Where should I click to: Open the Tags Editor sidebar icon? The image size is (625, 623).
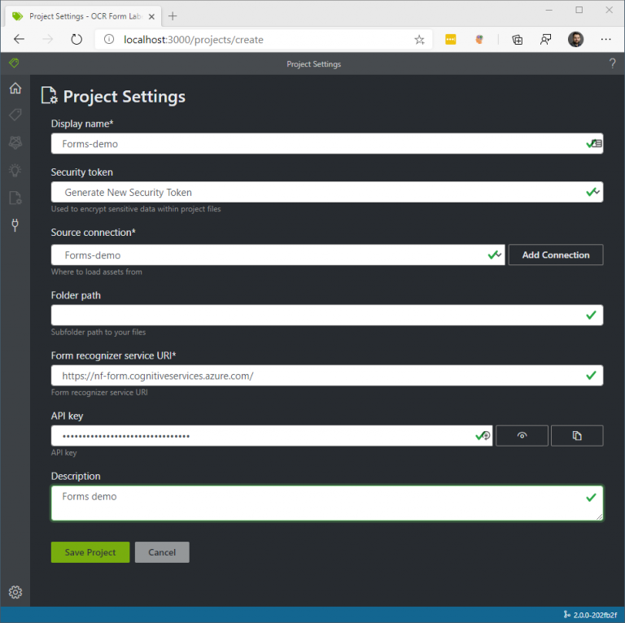[15, 115]
